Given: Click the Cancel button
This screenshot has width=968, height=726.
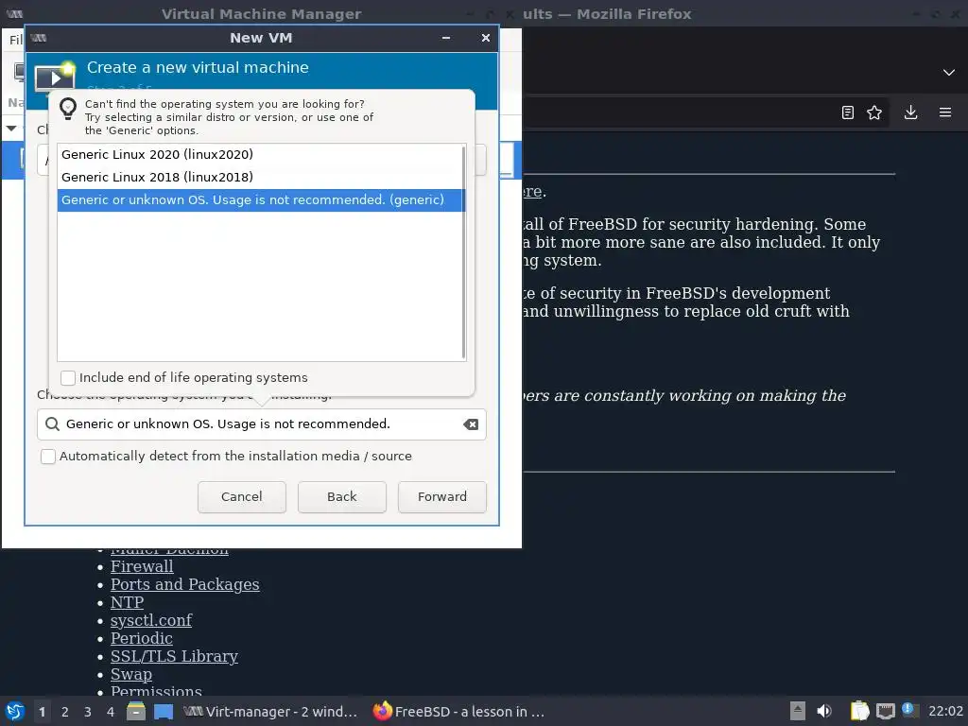Looking at the screenshot, I should (x=242, y=497).
